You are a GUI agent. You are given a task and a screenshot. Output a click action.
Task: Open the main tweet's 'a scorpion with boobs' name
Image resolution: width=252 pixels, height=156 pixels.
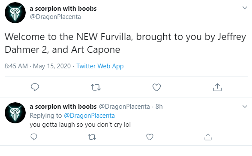point(63,9)
